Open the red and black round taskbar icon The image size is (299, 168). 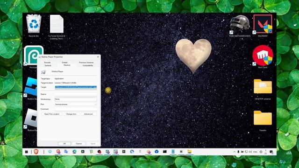[x=99, y=152]
